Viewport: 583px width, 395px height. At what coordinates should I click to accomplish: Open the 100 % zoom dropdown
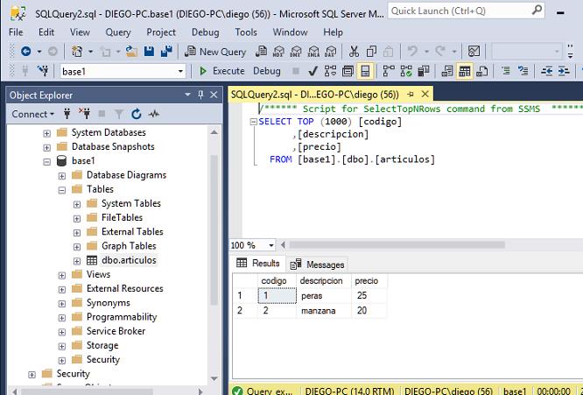(271, 245)
